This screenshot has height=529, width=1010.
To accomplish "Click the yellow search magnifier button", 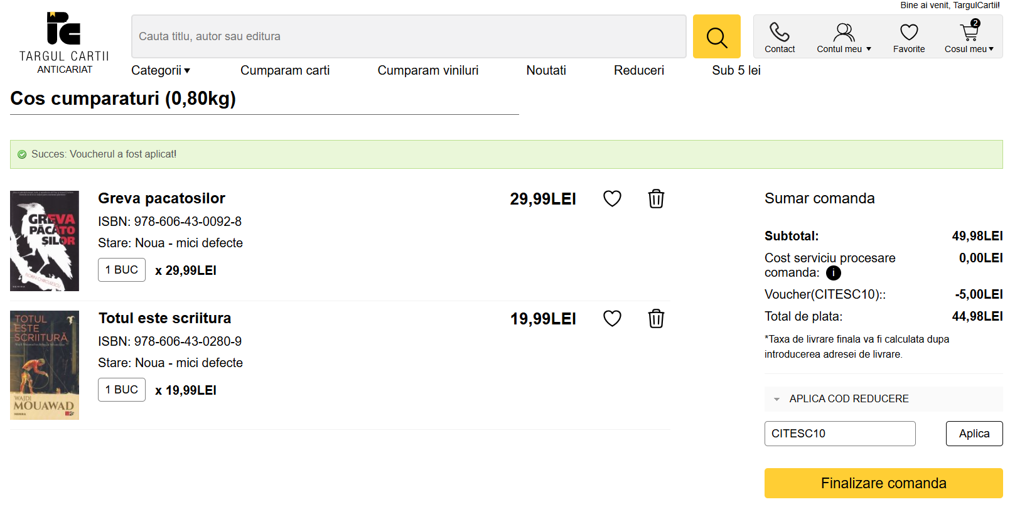I will [x=716, y=37].
